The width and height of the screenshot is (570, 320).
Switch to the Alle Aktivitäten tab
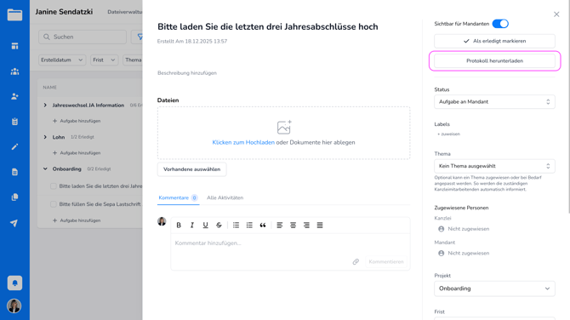coord(225,197)
